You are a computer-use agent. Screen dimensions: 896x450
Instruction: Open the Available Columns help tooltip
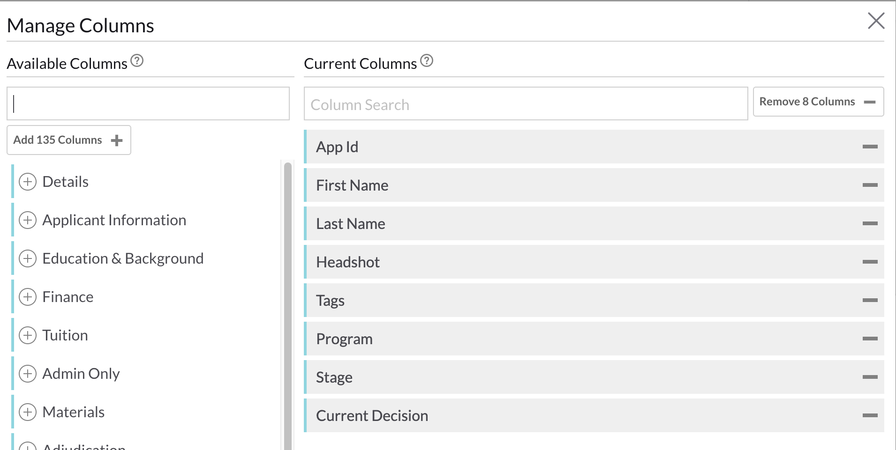pyautogui.click(x=136, y=59)
